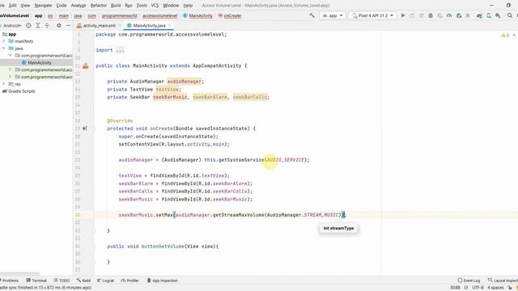This screenshot has width=518, height=291.
Task: Click the 4 spaces indent setting
Action: point(495,288)
